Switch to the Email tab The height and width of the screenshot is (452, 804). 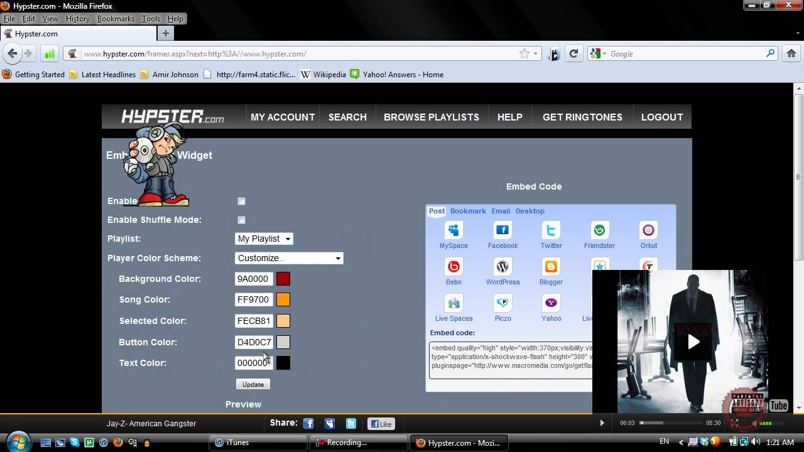(x=501, y=211)
